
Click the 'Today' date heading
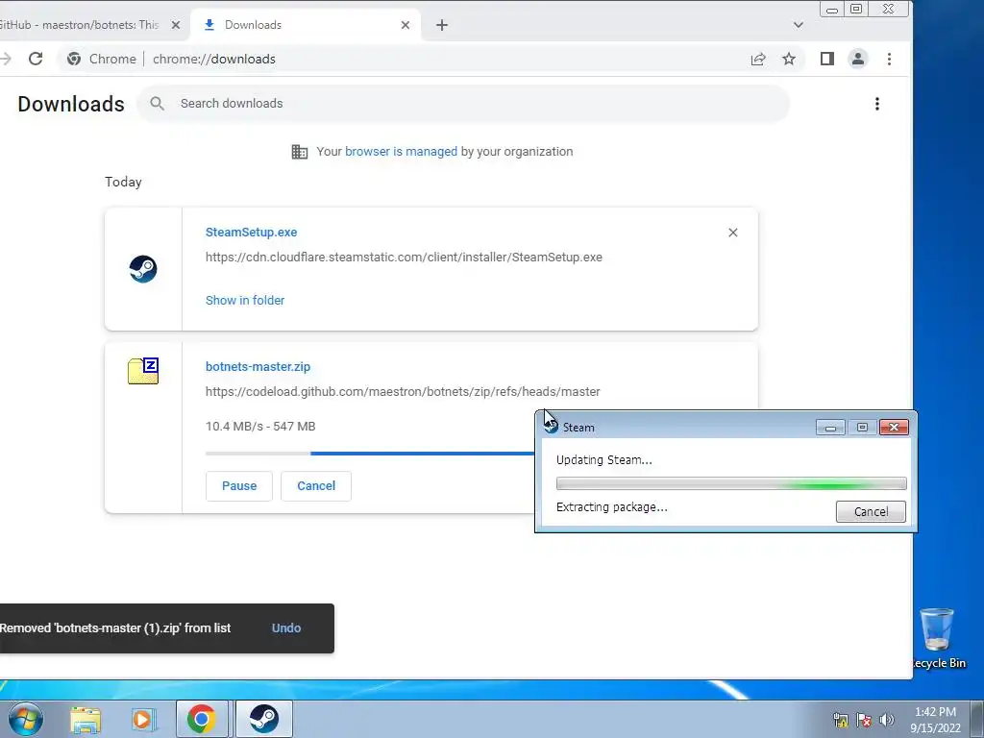click(123, 182)
